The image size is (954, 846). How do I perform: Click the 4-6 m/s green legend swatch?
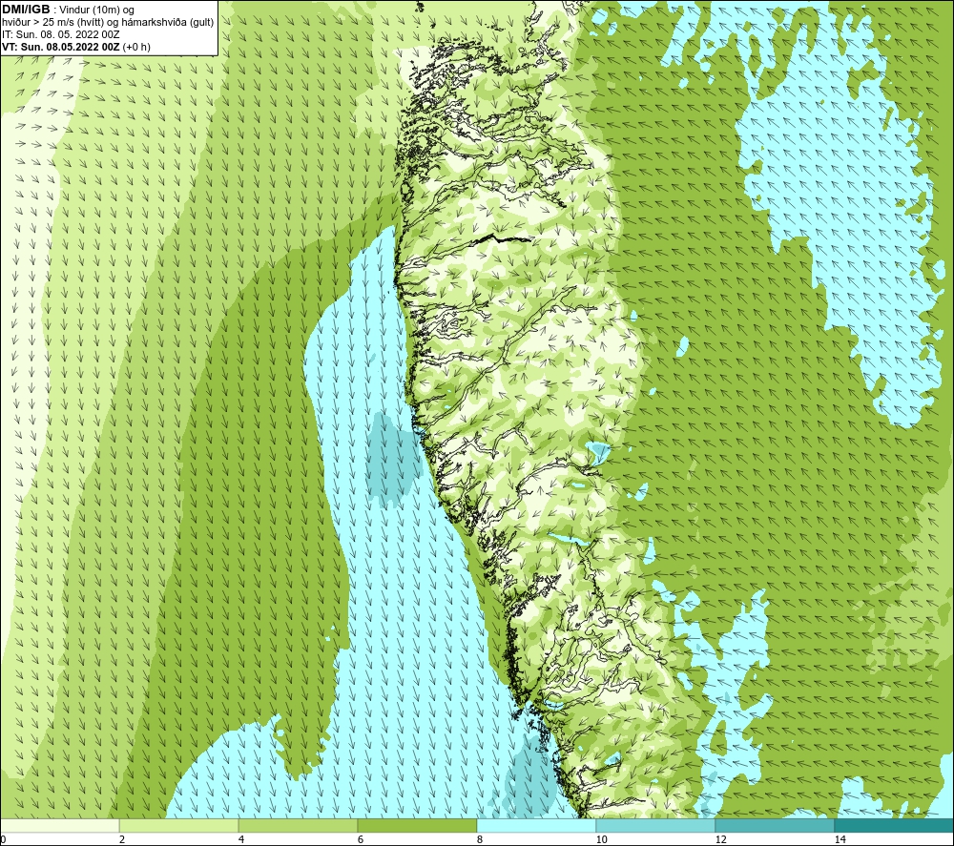(298, 826)
